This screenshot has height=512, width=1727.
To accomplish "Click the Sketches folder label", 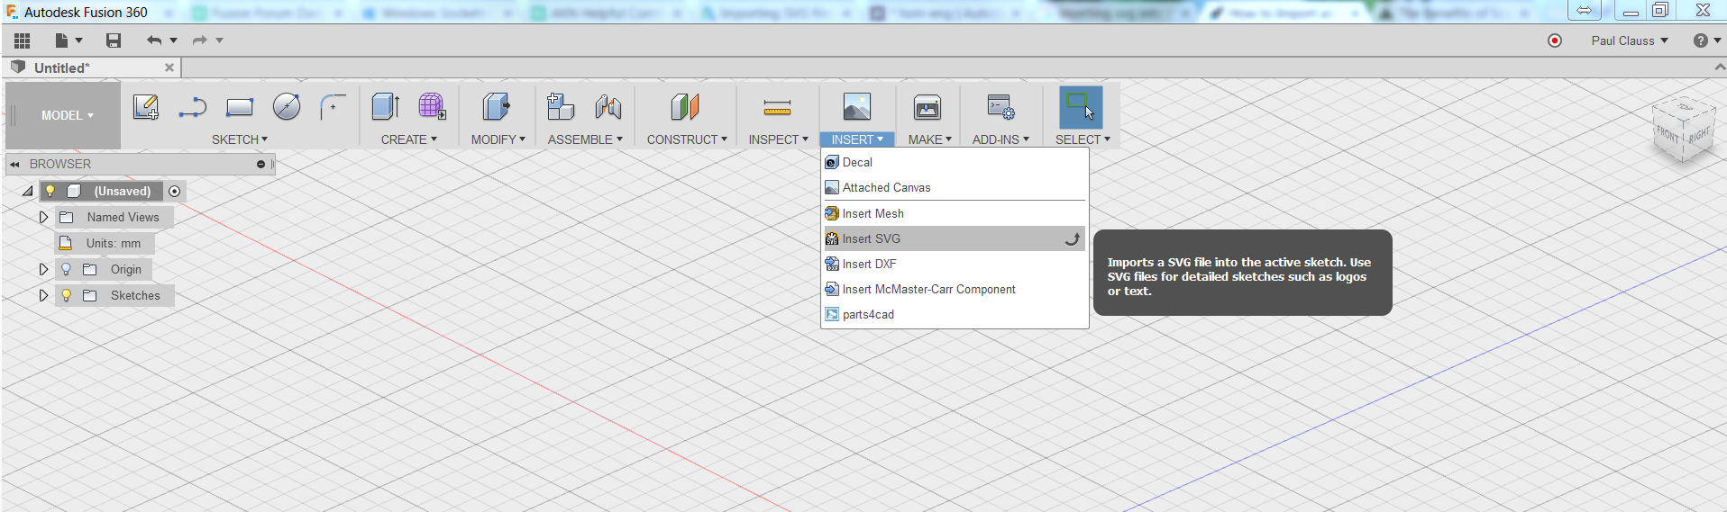I will click(x=135, y=295).
